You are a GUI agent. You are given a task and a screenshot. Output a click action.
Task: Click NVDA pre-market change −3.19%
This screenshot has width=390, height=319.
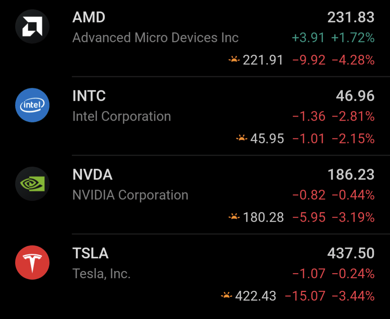click(x=353, y=217)
